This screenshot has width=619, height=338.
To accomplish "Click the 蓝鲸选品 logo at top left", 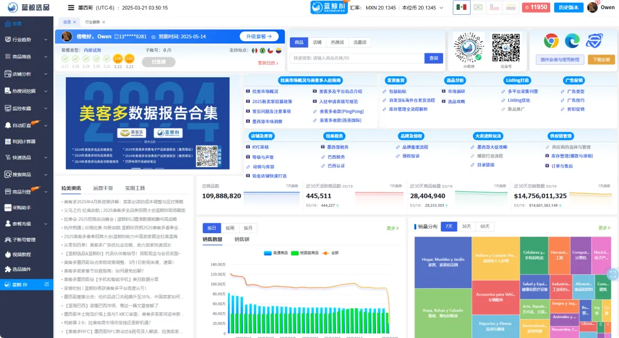I will pos(29,7).
